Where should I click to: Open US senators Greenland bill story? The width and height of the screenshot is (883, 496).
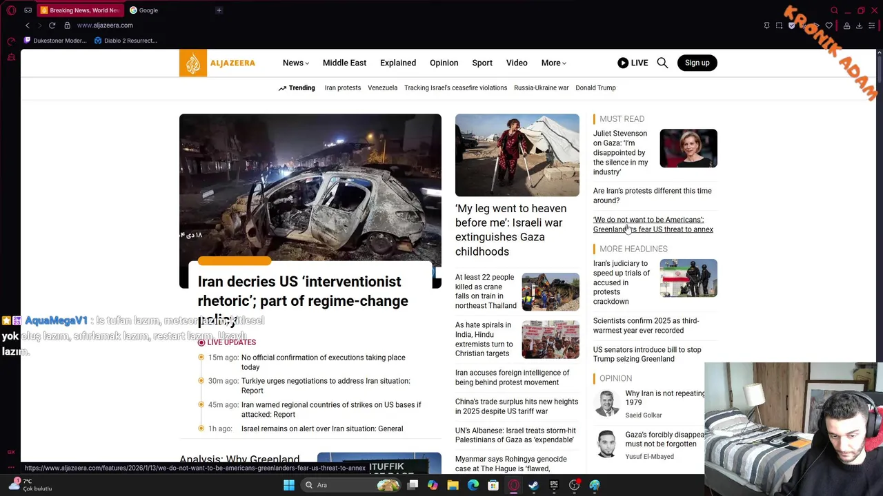[x=647, y=354]
